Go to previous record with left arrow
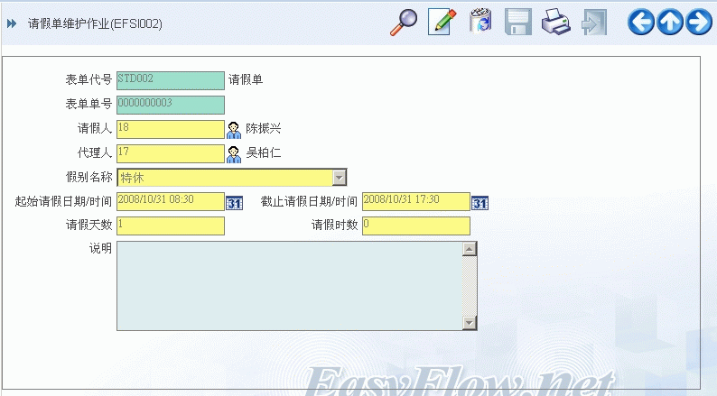Image resolution: width=717 pixels, height=396 pixels. [x=641, y=23]
